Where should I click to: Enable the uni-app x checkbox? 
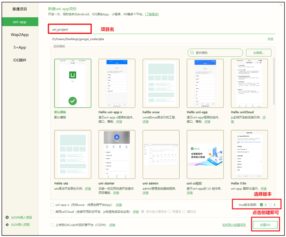click(x=52, y=205)
